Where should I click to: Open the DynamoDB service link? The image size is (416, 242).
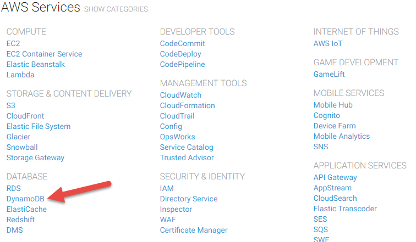point(25,199)
